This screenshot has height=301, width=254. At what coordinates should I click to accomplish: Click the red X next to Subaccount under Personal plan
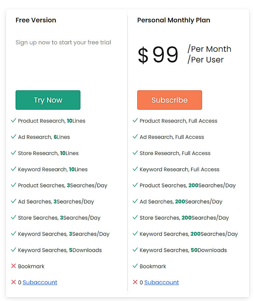[x=135, y=282]
